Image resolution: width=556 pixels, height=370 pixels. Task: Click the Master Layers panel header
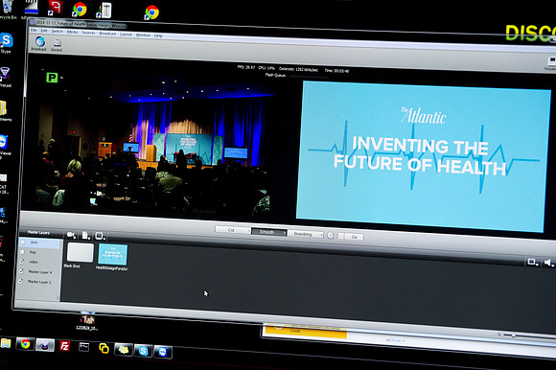pyautogui.click(x=38, y=233)
